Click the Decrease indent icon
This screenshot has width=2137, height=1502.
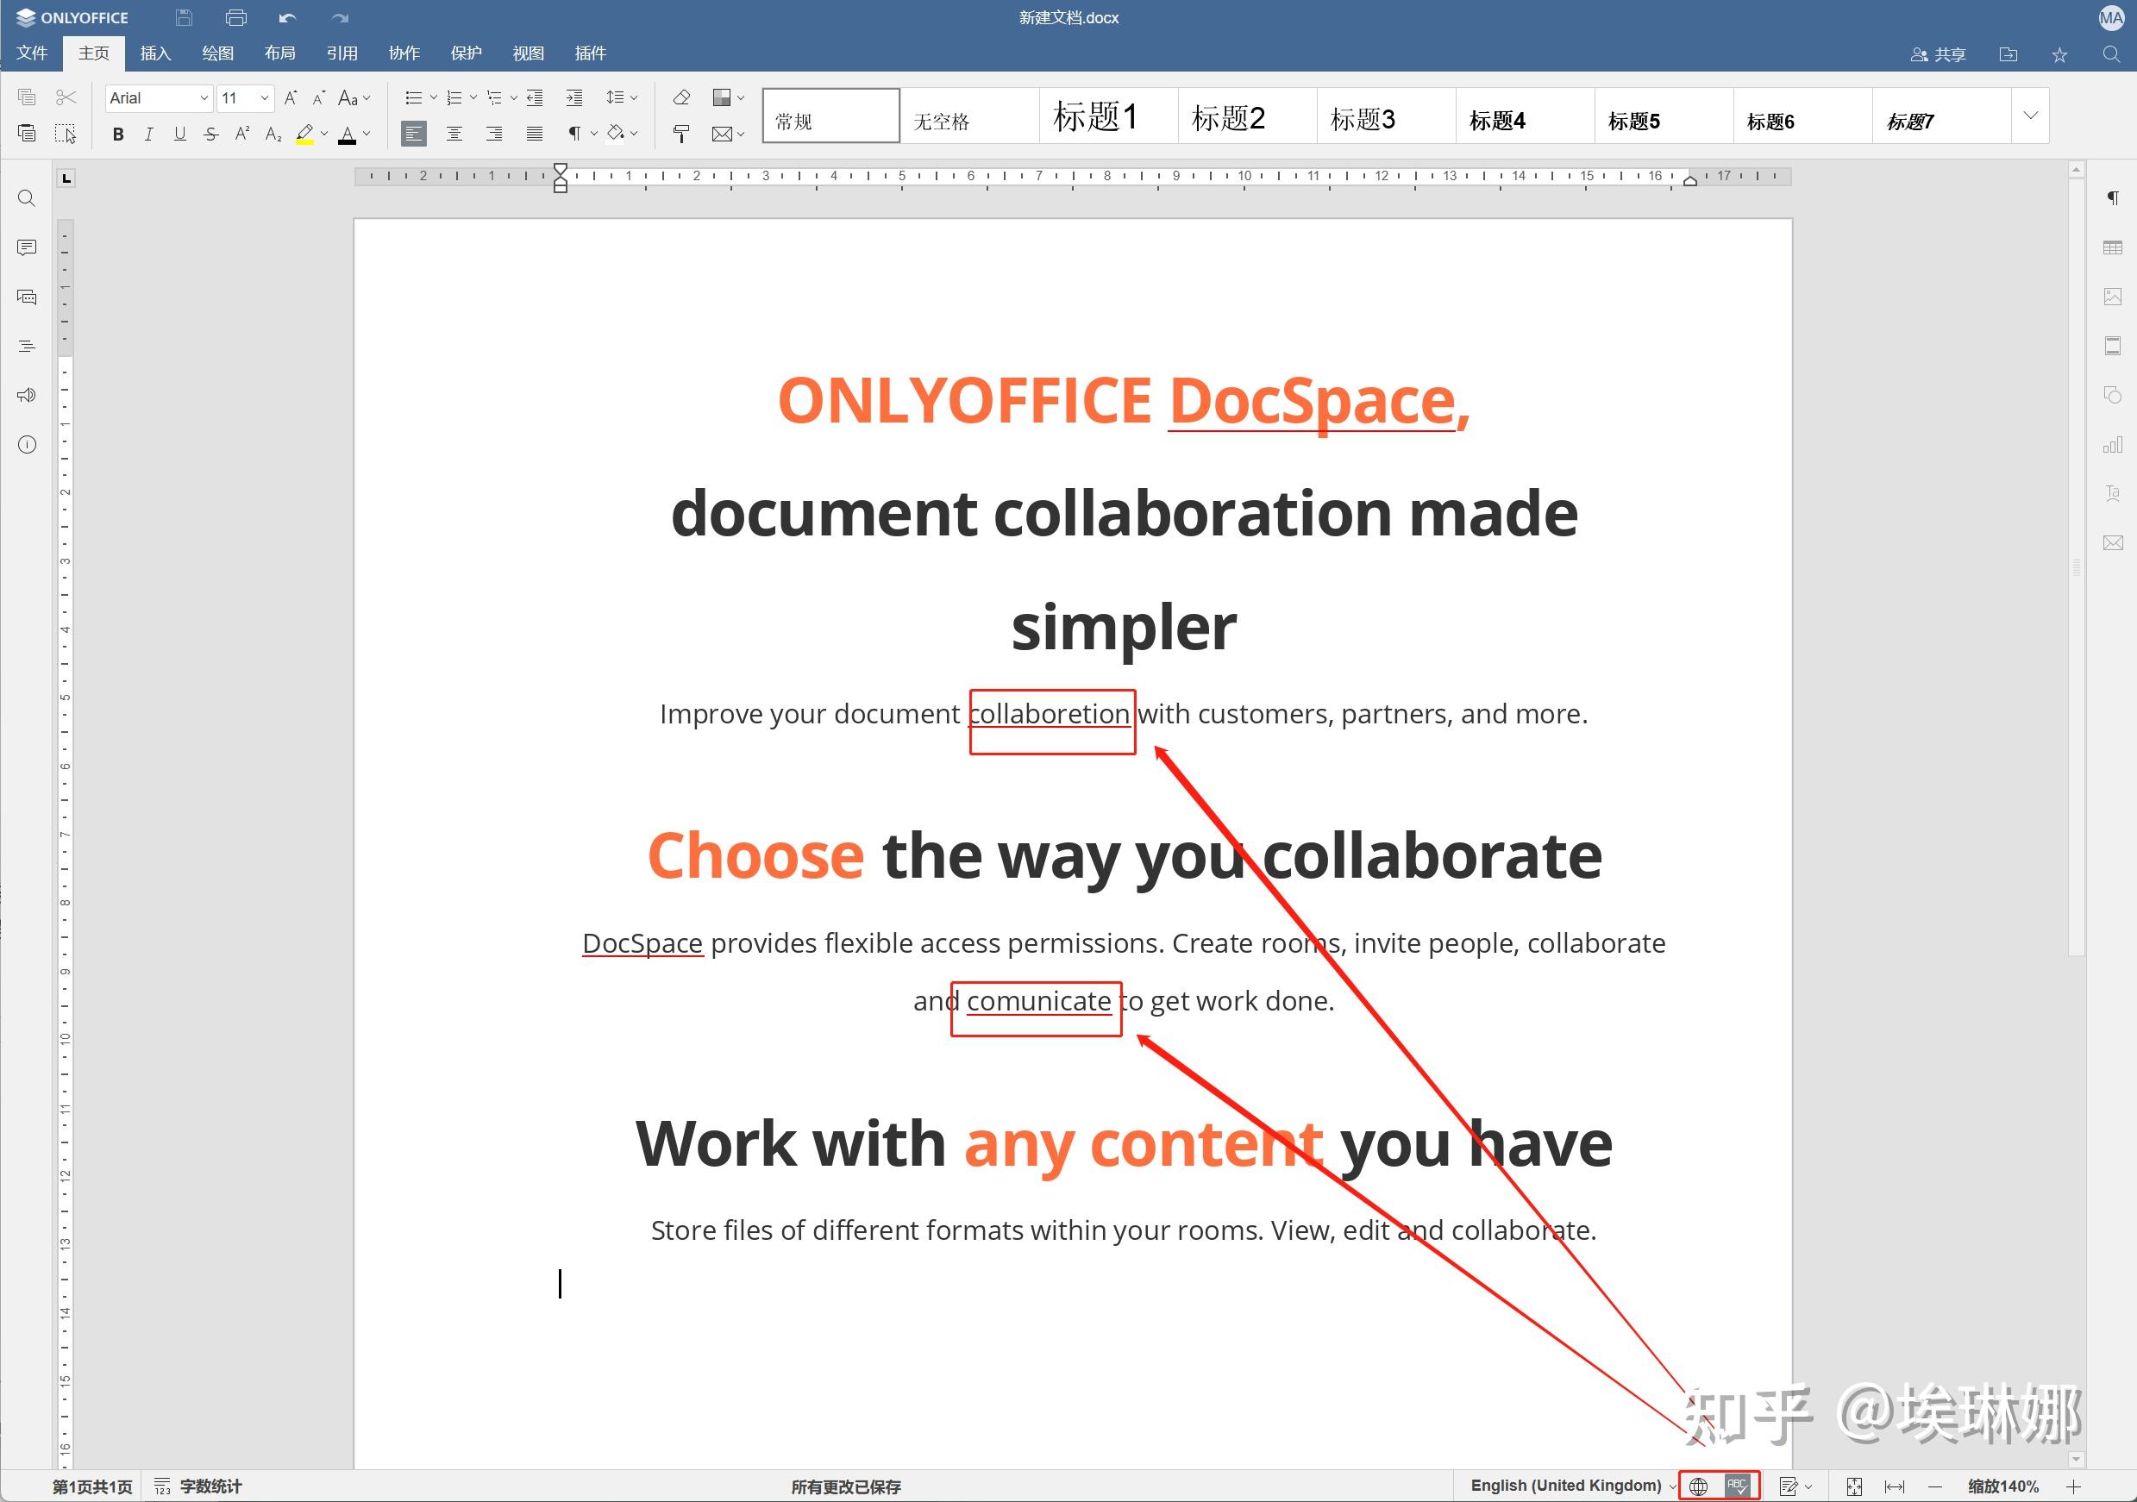535,97
